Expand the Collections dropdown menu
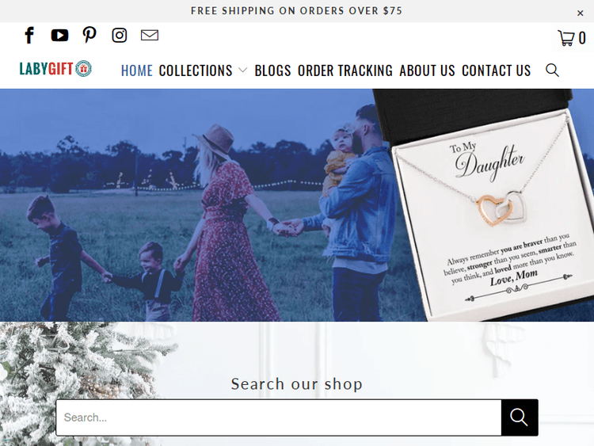Viewport: 594px width, 446px height. [196, 71]
